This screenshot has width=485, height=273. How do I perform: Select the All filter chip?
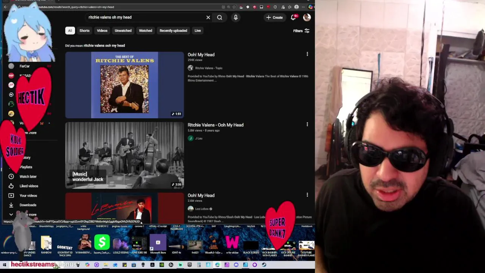coord(70,31)
